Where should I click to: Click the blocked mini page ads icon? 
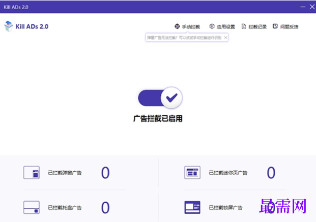click(192, 173)
